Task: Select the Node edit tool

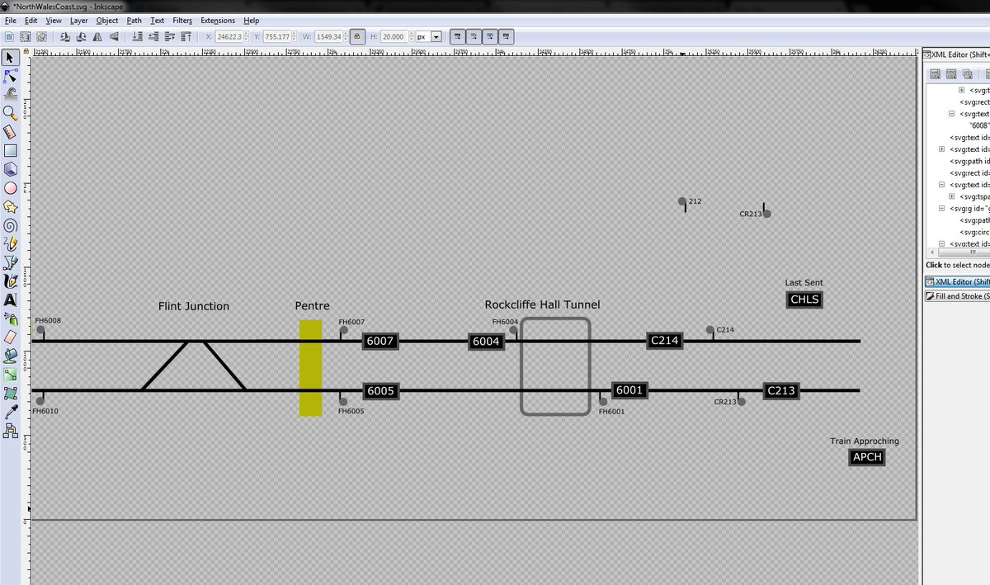Action: click(11, 77)
